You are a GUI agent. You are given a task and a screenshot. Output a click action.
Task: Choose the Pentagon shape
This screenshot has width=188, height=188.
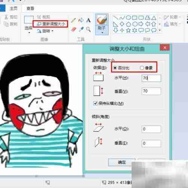pos(128,24)
